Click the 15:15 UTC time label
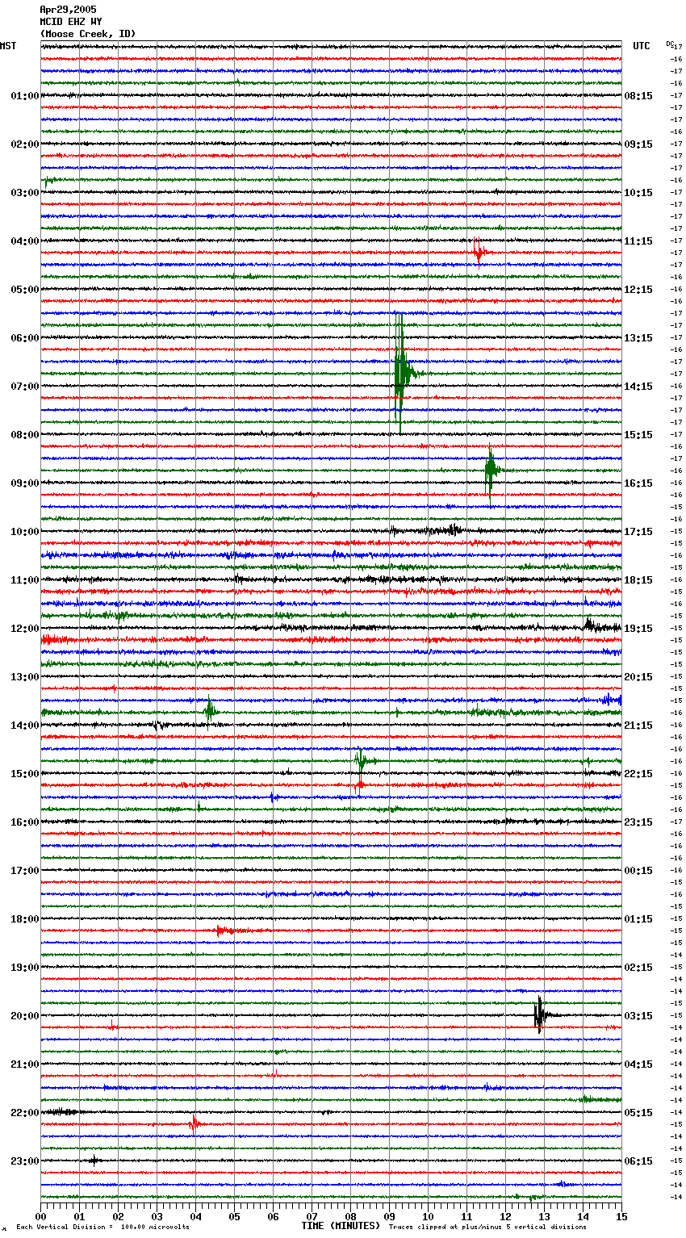 coord(638,435)
